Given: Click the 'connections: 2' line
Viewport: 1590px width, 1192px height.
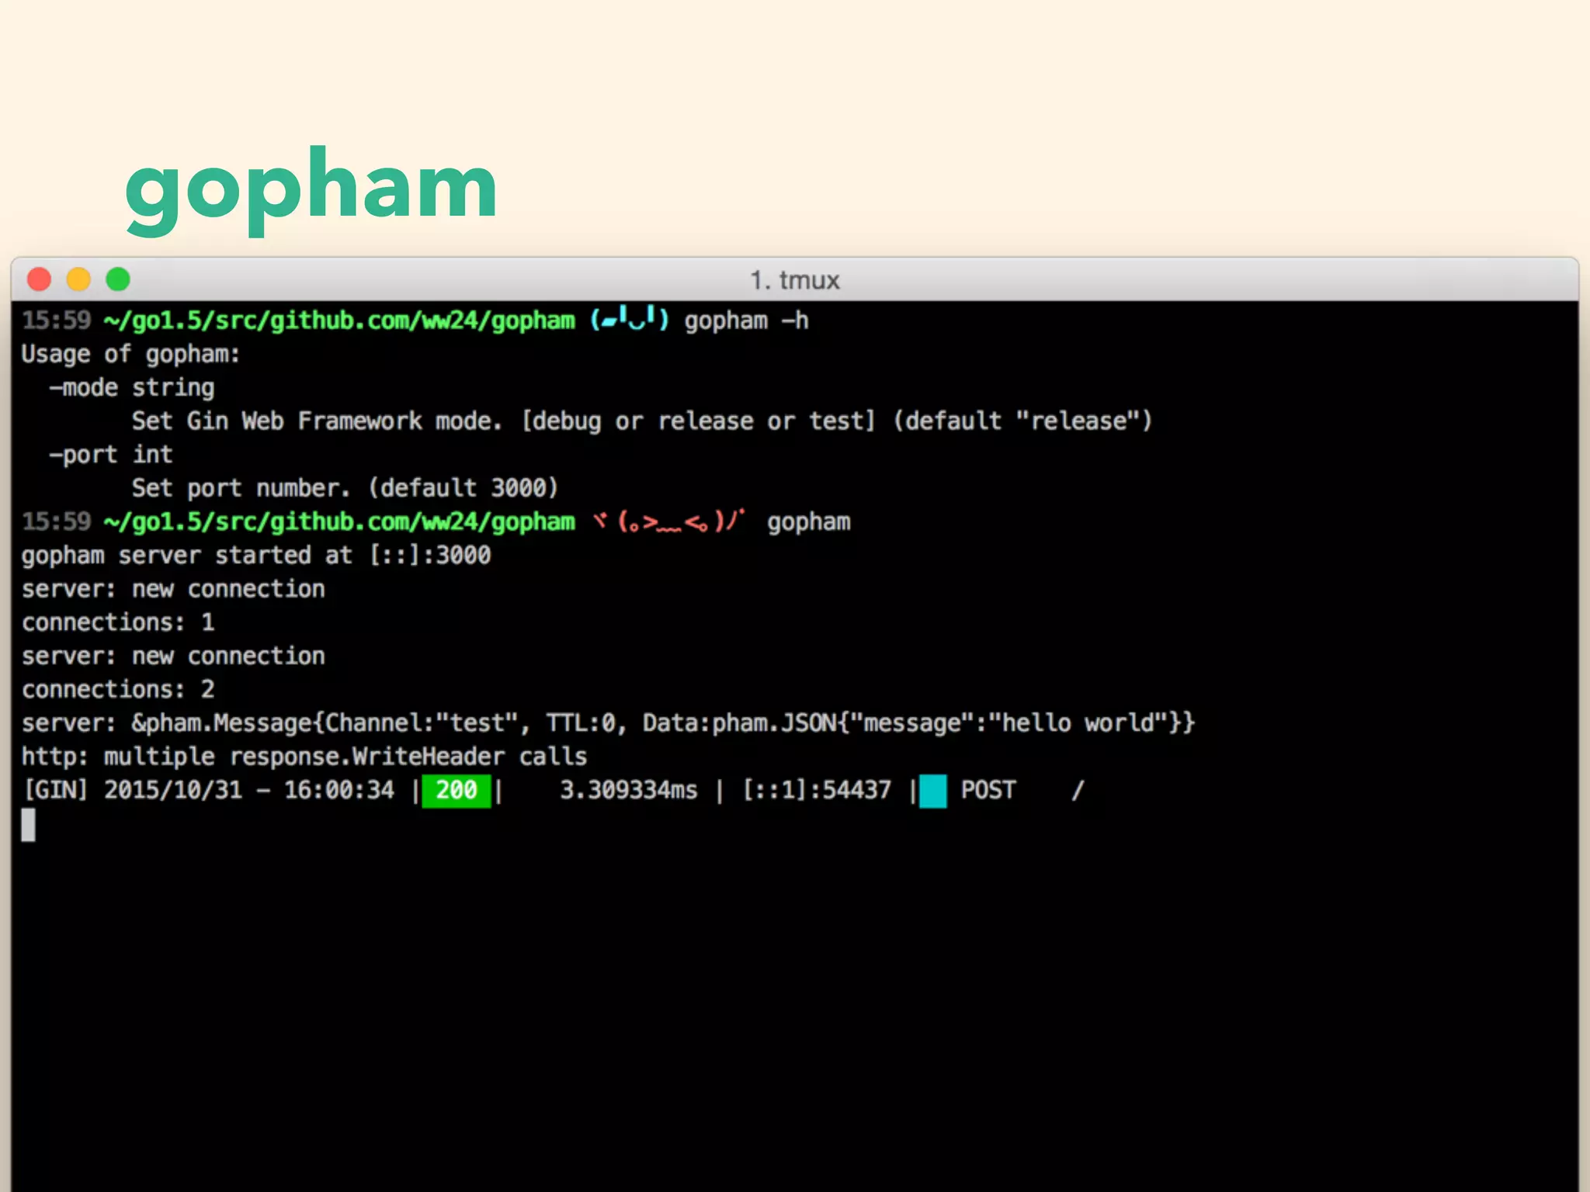Looking at the screenshot, I should (x=118, y=690).
